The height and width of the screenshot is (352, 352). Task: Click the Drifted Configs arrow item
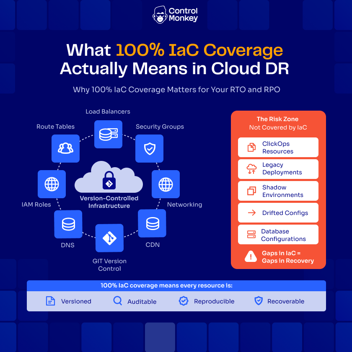(x=278, y=212)
